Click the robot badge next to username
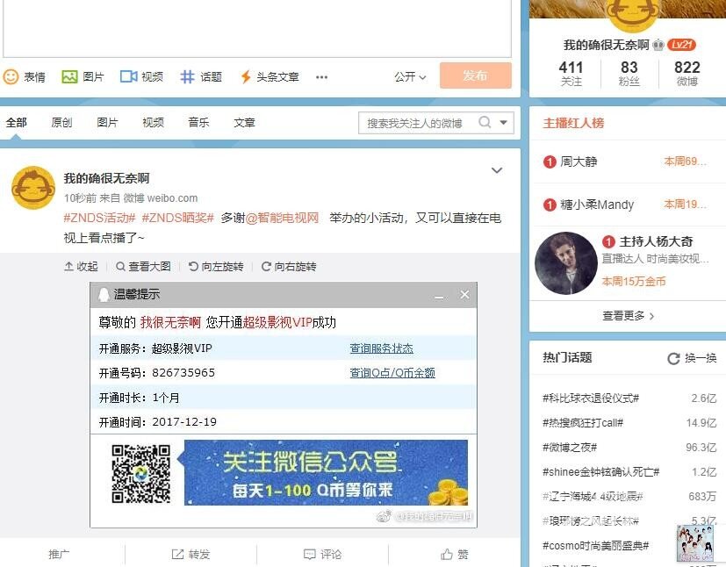The height and width of the screenshot is (567, 726). coord(658,45)
